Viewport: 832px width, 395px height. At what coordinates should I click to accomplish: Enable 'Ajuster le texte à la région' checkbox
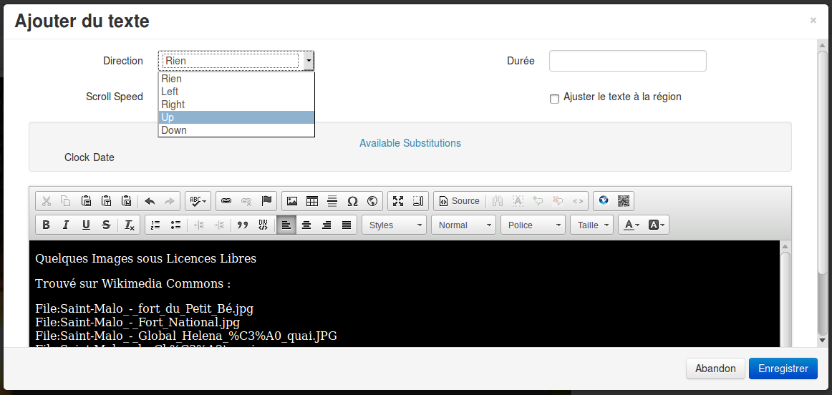(554, 99)
